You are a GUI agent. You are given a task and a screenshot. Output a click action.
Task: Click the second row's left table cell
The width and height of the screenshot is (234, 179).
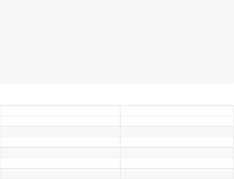coord(60,121)
